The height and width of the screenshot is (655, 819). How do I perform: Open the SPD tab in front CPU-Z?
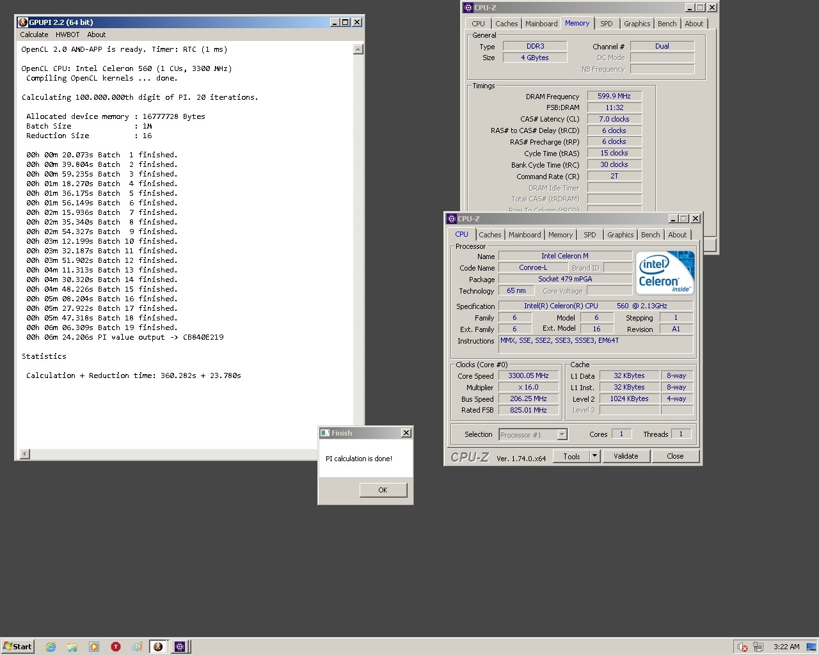[590, 235]
